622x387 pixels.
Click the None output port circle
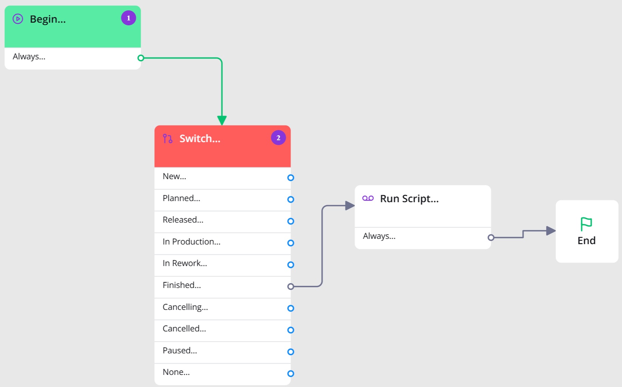[x=291, y=374]
